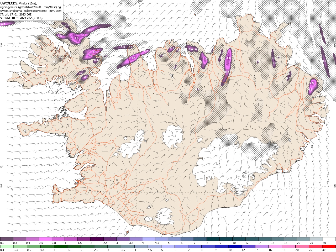Click the 1.3 precipitation value on the map
This screenshot has width=336, height=252.
click(90, 55)
